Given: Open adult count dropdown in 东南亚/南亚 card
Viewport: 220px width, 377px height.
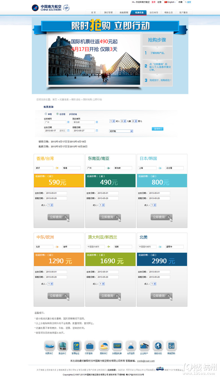Looking at the screenshot, I should (x=102, y=205).
